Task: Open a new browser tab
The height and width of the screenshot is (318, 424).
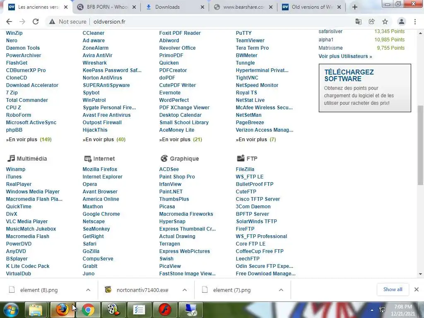Action: point(355,7)
